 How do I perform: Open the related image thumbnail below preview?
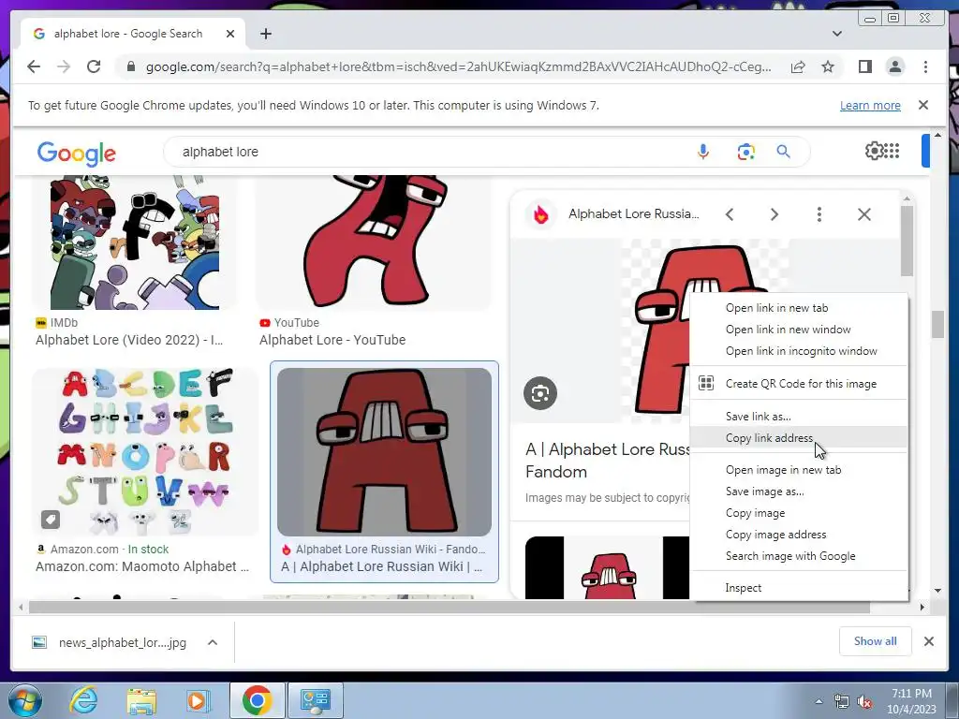607,567
